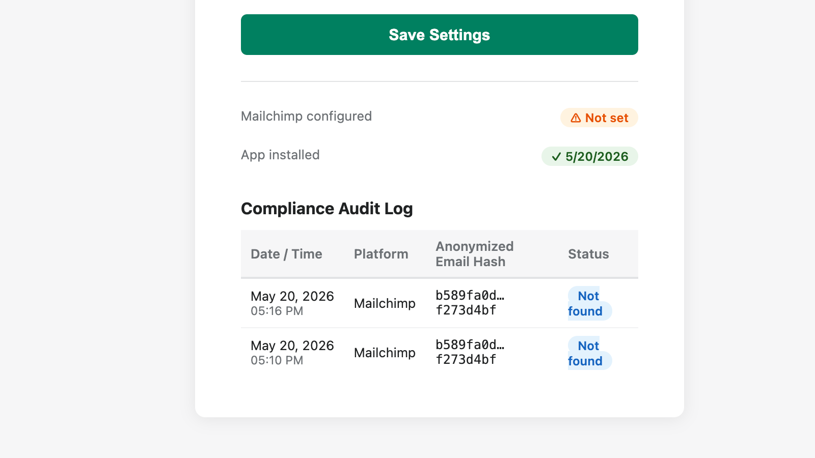The image size is (815, 458).
Task: Click Mailchimp in the 05:16 PM row
Action: (385, 303)
